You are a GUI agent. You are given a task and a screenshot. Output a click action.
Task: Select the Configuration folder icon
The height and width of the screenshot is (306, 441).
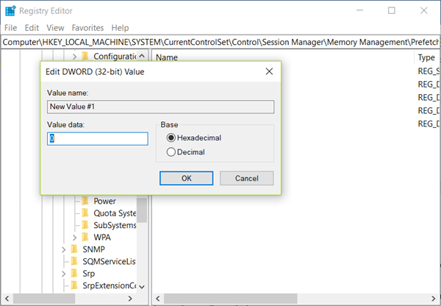coord(85,57)
